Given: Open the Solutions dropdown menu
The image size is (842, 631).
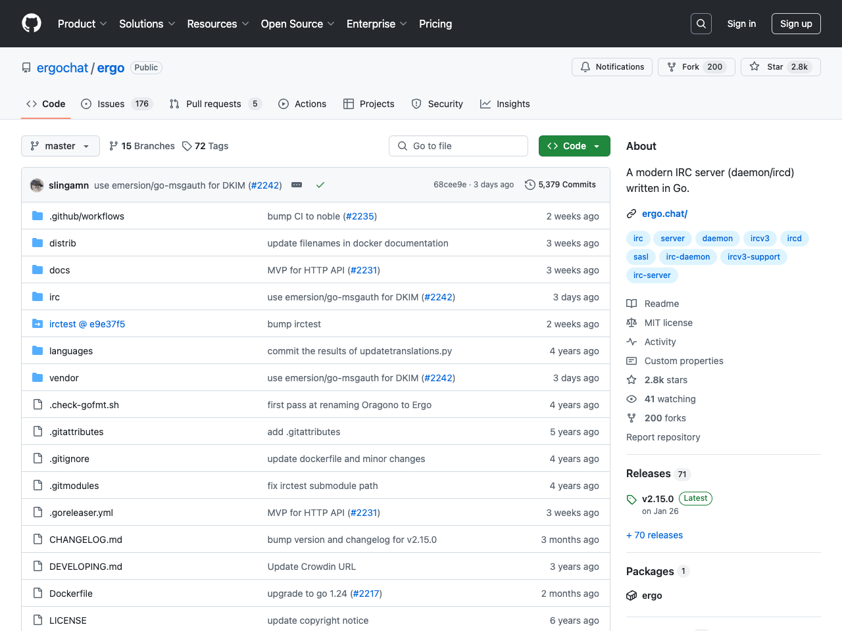Looking at the screenshot, I should click(x=147, y=24).
